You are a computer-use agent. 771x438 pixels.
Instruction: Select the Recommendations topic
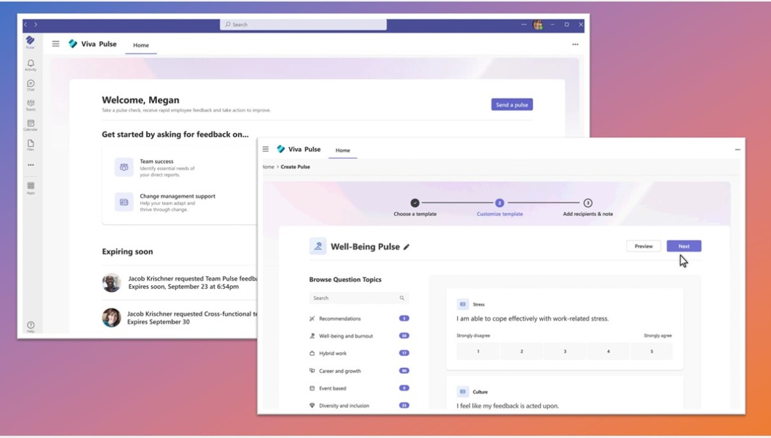click(x=359, y=319)
